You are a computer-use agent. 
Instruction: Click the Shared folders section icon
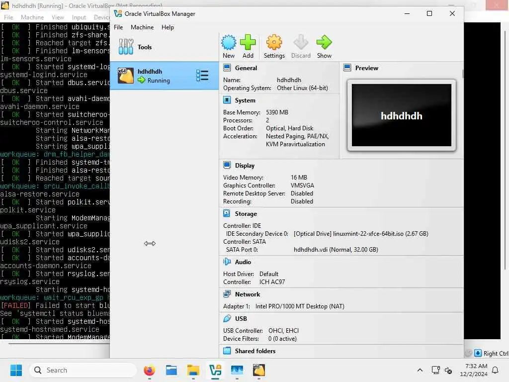(227, 351)
